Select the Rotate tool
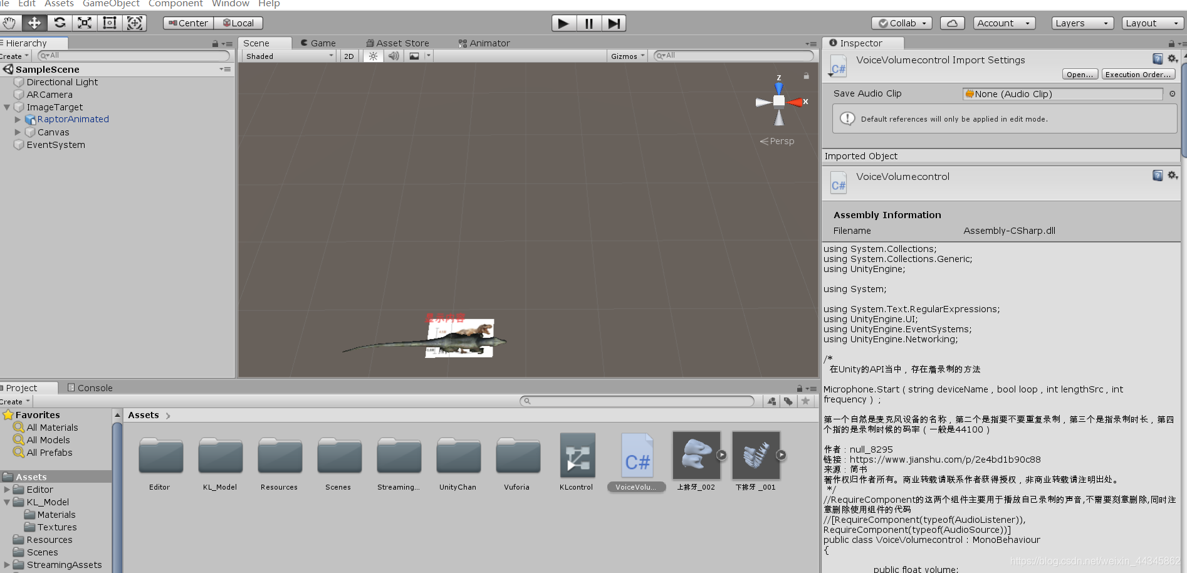This screenshot has width=1187, height=573. coord(60,23)
